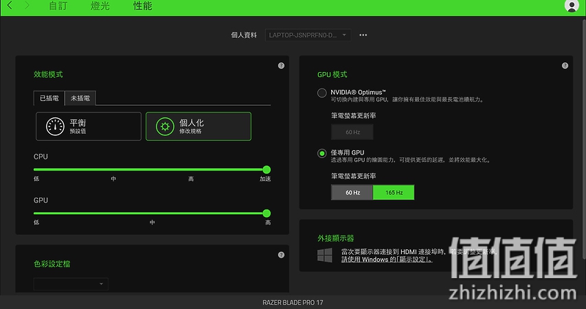The image size is (586, 309).
Task: Expand the profile dropdown LAPTOP-JSNPRFN0
Action: (308, 35)
